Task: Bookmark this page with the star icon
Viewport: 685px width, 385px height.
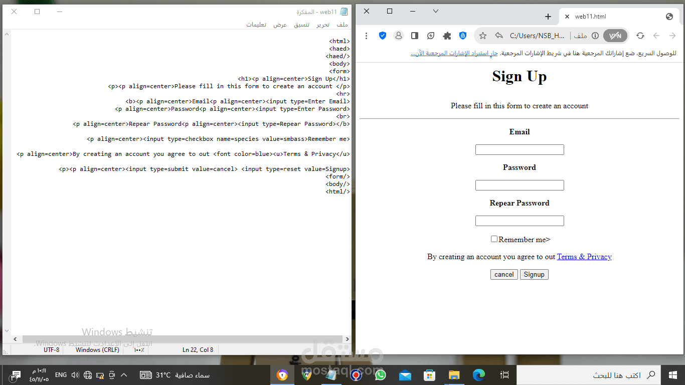Action: tap(483, 36)
